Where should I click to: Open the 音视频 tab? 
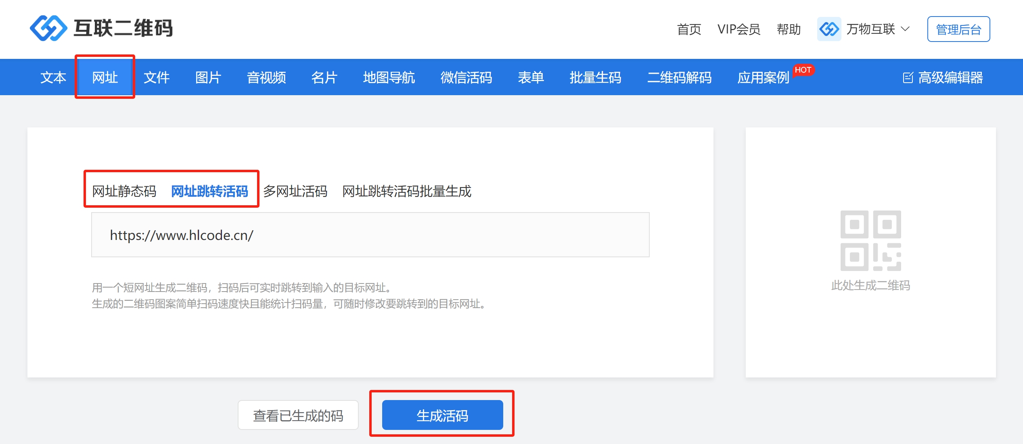point(266,77)
